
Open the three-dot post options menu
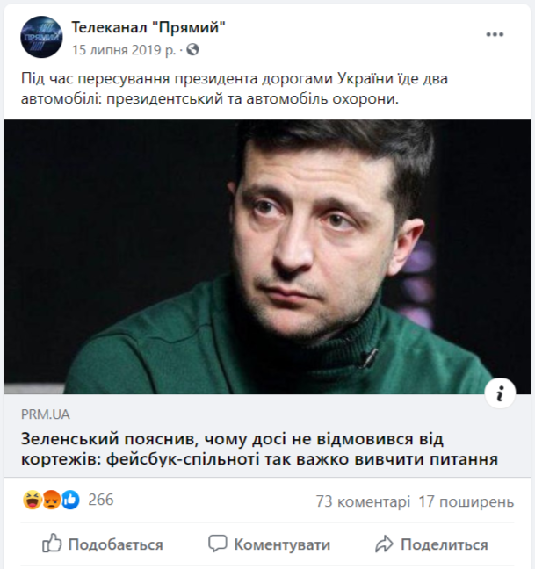pos(495,35)
